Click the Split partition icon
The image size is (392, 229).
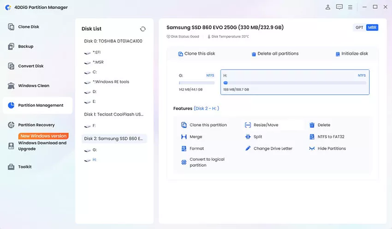click(x=248, y=137)
